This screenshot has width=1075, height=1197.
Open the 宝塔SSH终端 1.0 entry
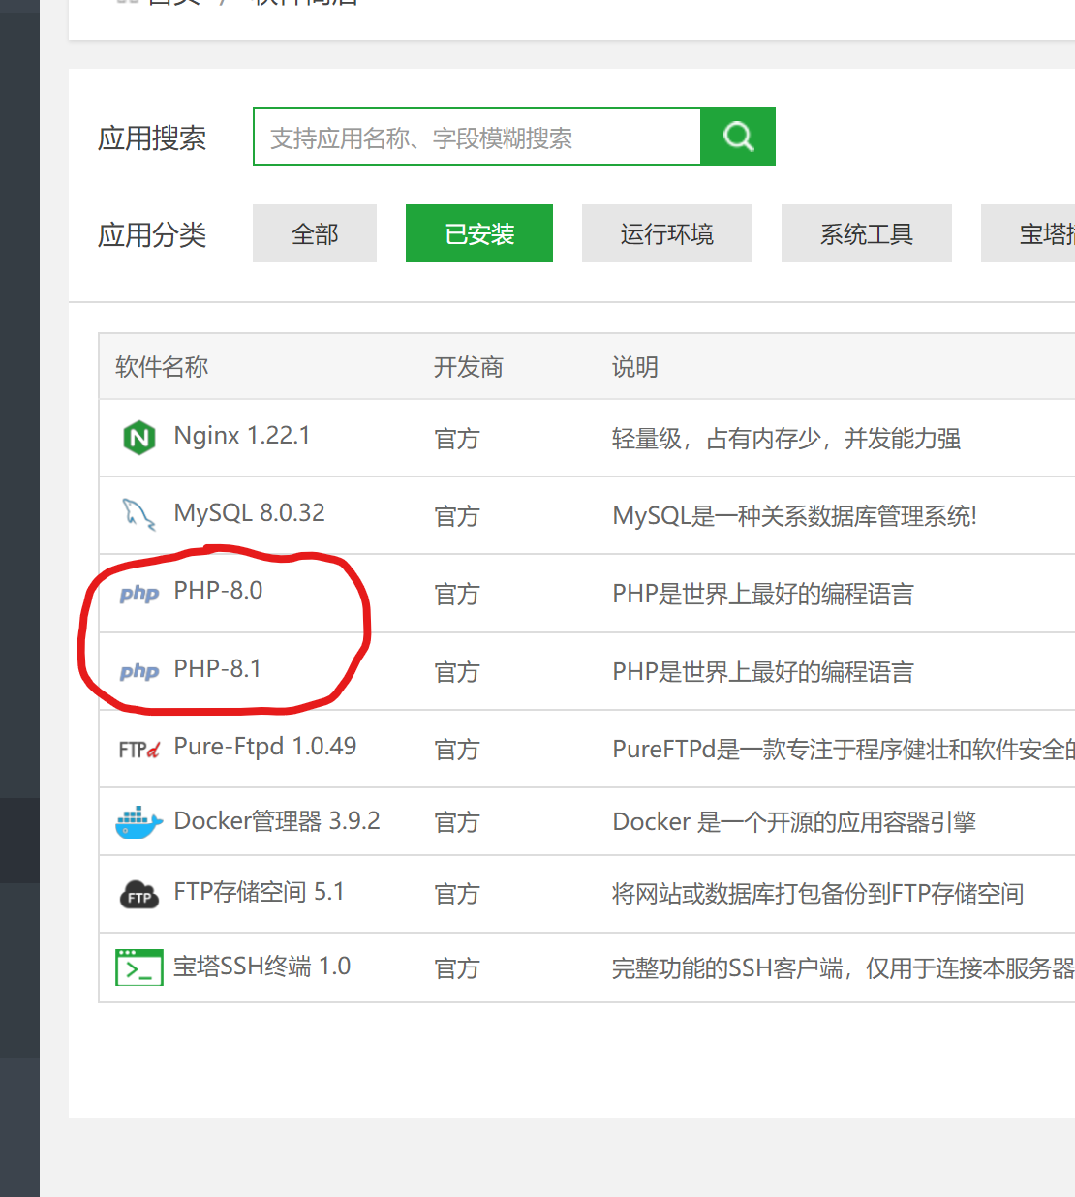pyautogui.click(x=261, y=967)
